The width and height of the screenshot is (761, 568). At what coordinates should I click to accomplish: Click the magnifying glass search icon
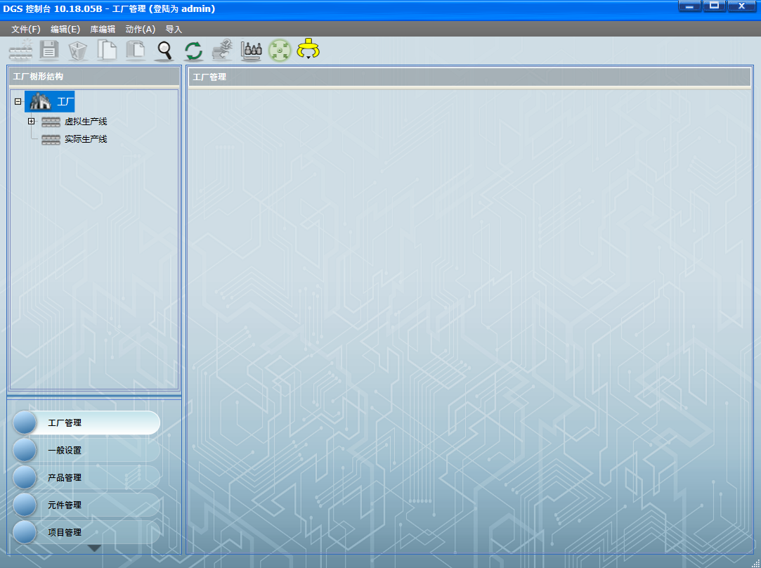tap(164, 51)
